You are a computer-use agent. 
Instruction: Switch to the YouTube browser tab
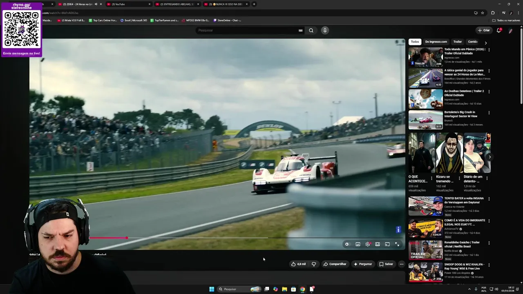click(129, 4)
